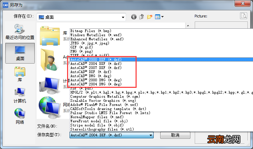Go up one folder level icon
253x149 pixels.
(141, 17)
